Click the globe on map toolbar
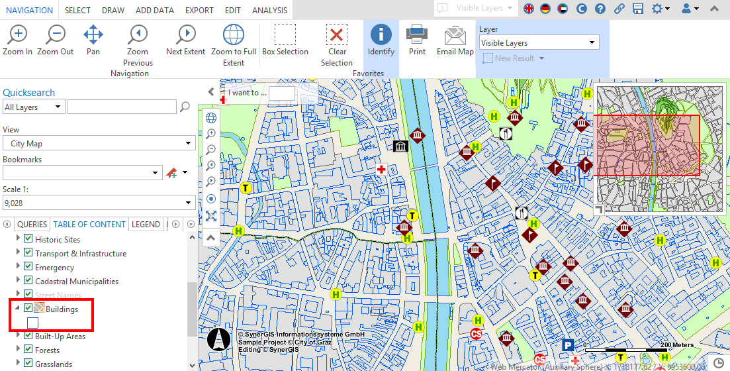The height and width of the screenshot is (371, 730). (211, 117)
